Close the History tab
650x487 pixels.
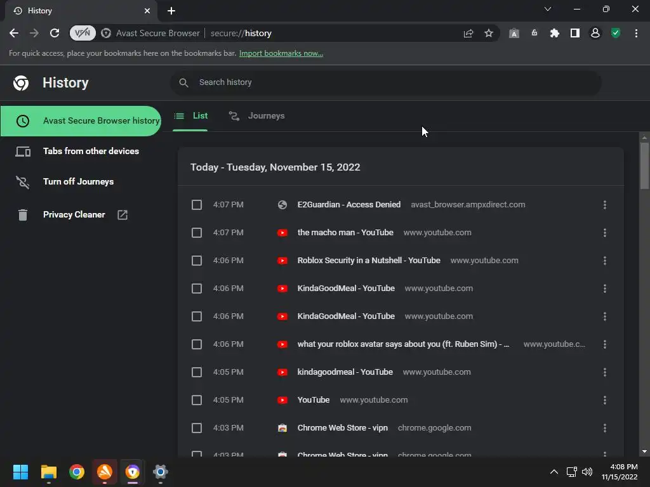pos(147,11)
